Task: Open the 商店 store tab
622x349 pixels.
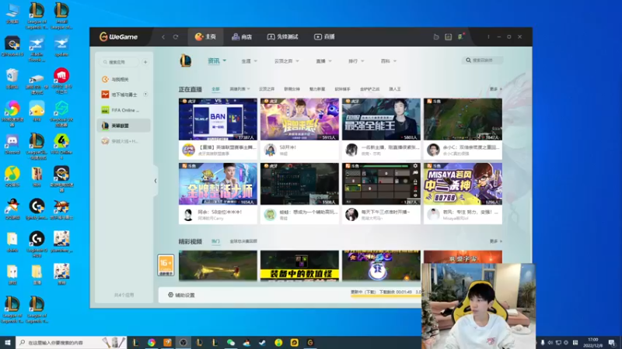Action: pos(242,36)
